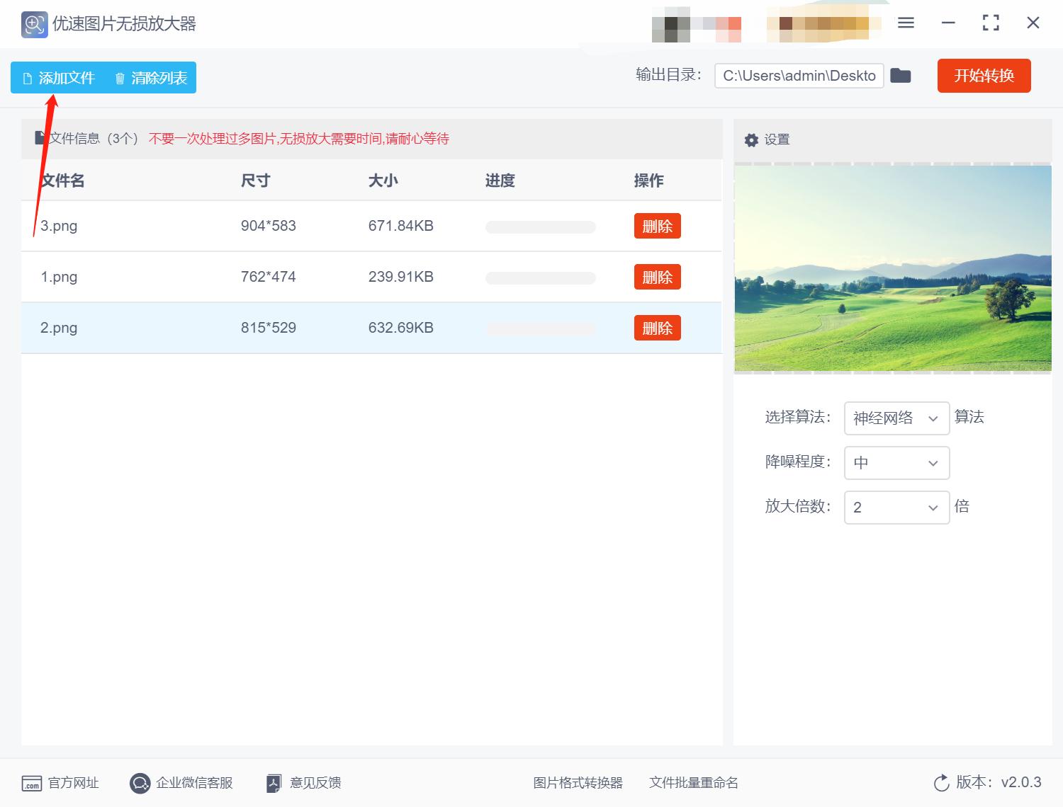Open the 选择算法 neural network dropdown
Image resolution: width=1063 pixels, height=807 pixels.
tap(896, 418)
